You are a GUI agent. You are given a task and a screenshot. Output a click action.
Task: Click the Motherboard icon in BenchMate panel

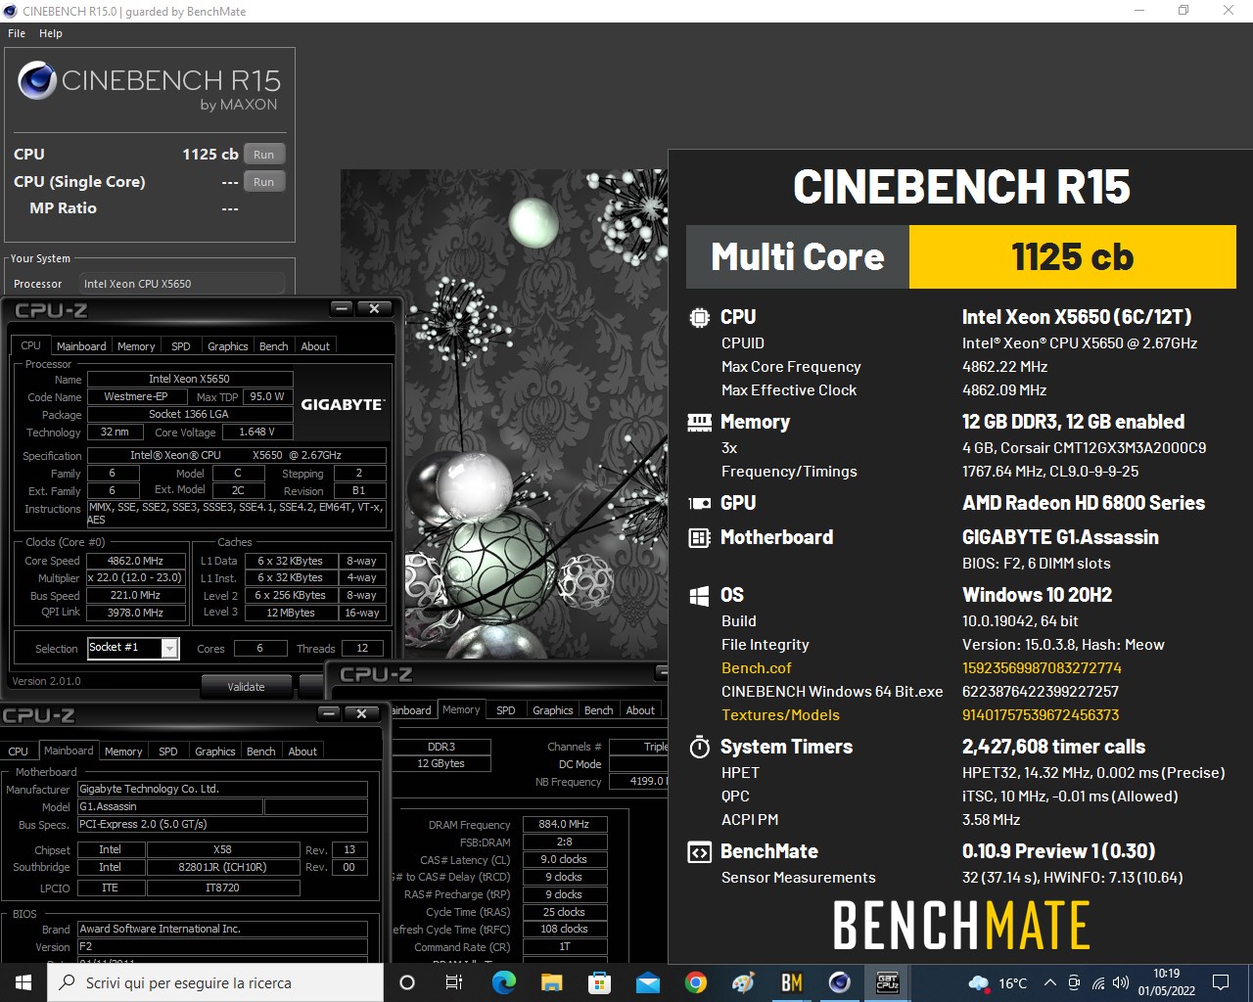(x=699, y=537)
